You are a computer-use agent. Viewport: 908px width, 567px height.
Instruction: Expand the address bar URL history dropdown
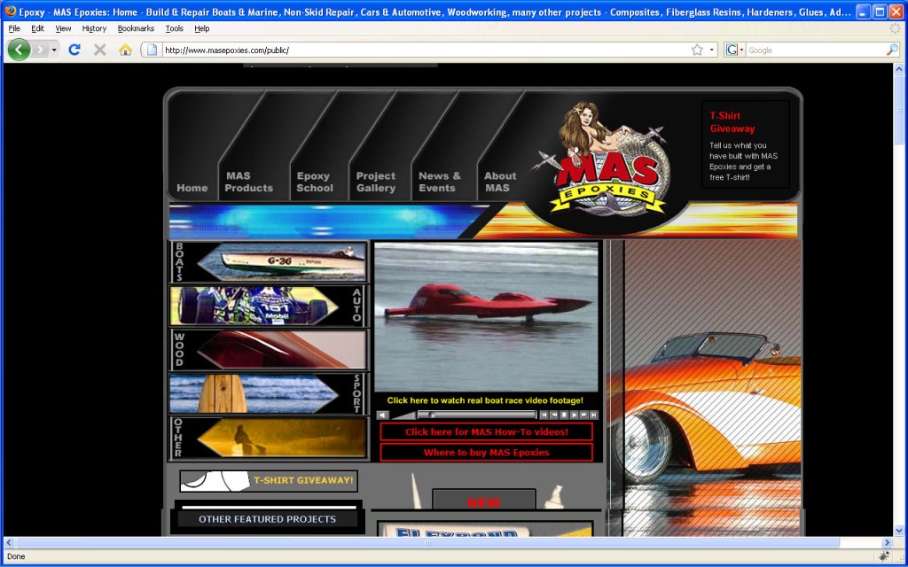[711, 50]
